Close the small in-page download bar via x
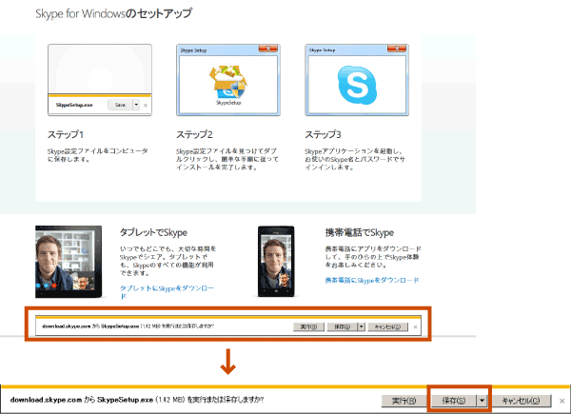Screen dimensions: 571x414 pos(415,327)
